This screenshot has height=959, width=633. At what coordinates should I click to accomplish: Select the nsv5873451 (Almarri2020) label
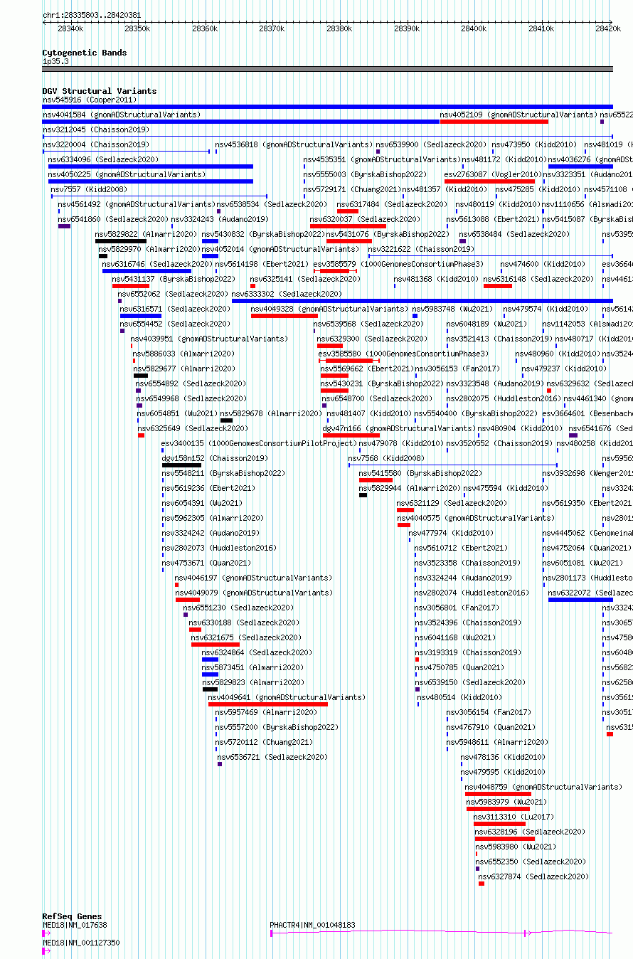[x=253, y=667]
